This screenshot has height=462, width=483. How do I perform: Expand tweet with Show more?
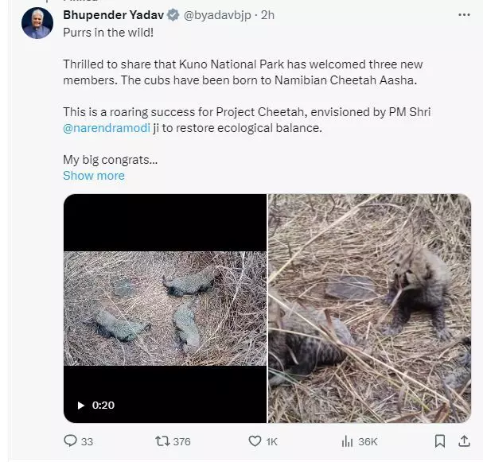coord(94,176)
